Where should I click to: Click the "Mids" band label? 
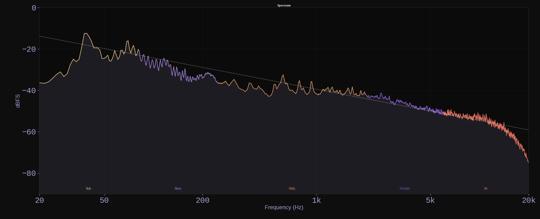(x=292, y=188)
